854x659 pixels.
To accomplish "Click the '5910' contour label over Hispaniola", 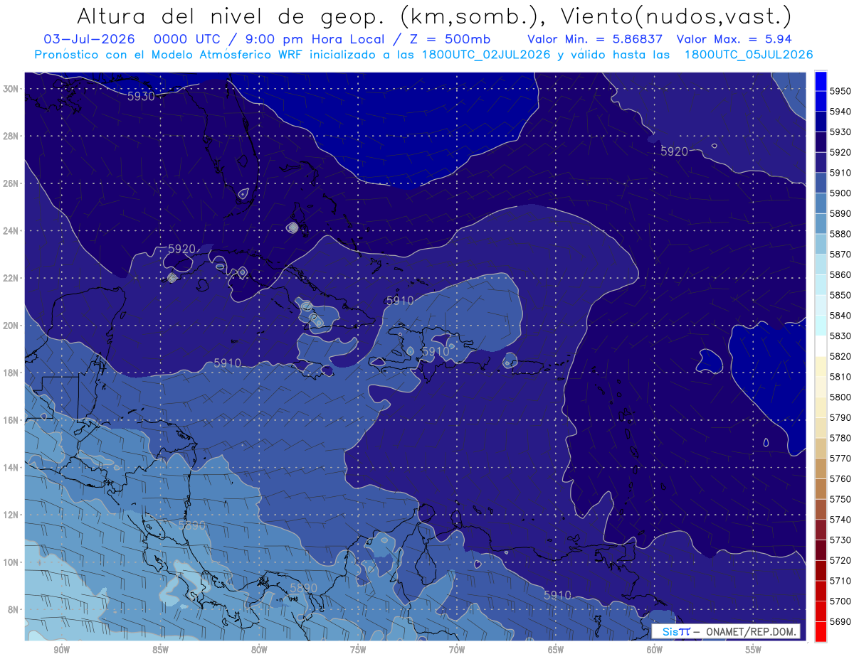I will point(435,351).
